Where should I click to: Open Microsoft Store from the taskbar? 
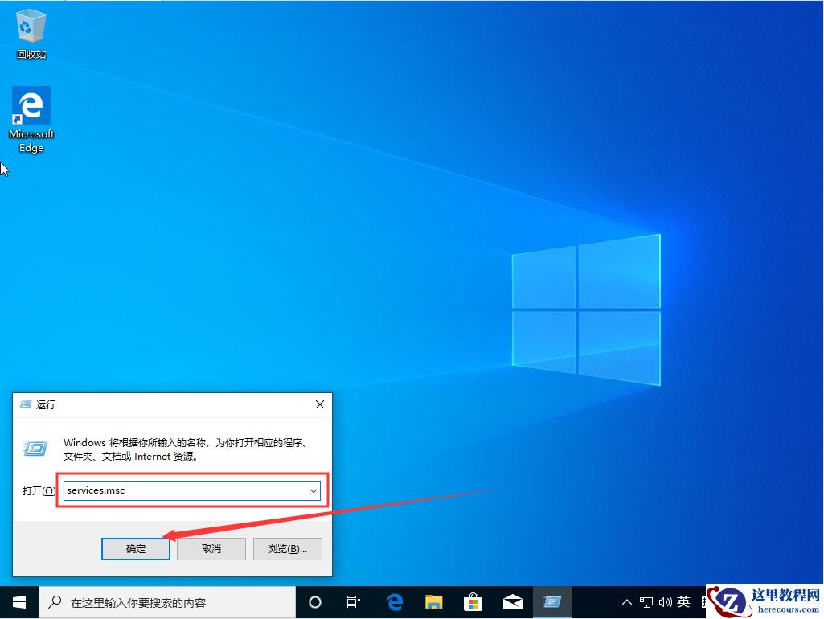coord(473,601)
